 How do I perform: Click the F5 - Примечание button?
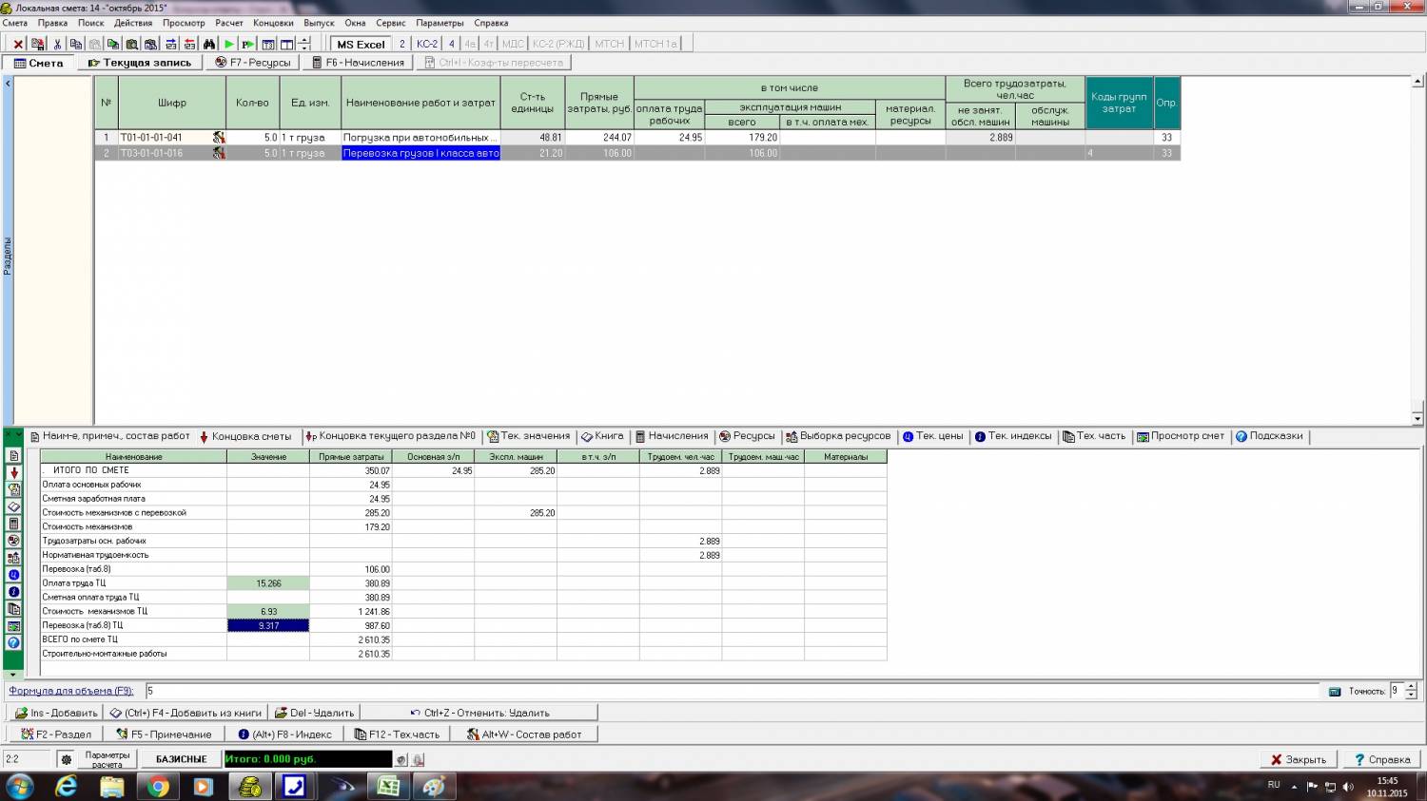(164, 734)
